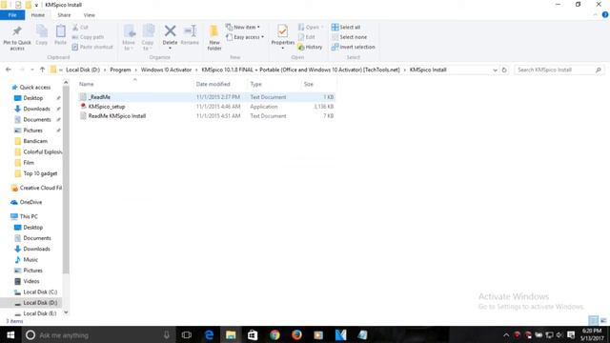Click the Rename ribbon button
The image size is (610, 343).
point(190,35)
